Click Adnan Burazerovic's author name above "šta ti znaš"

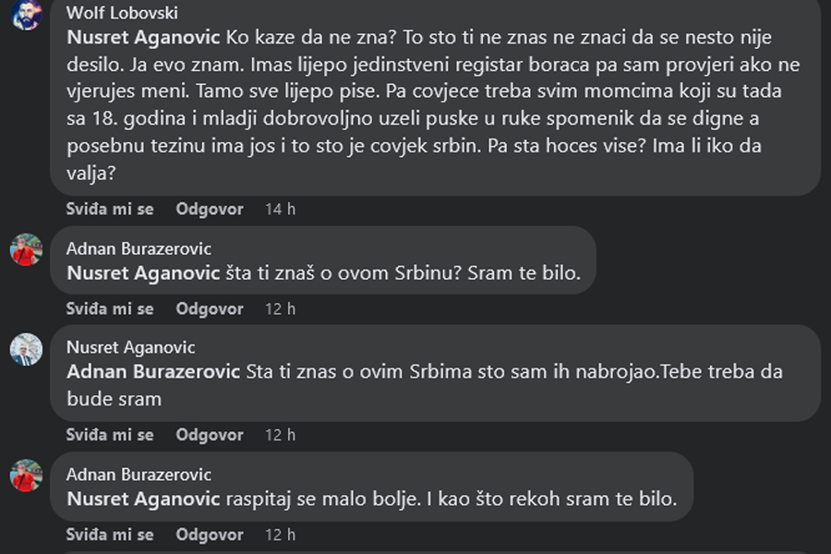pyautogui.click(x=139, y=248)
